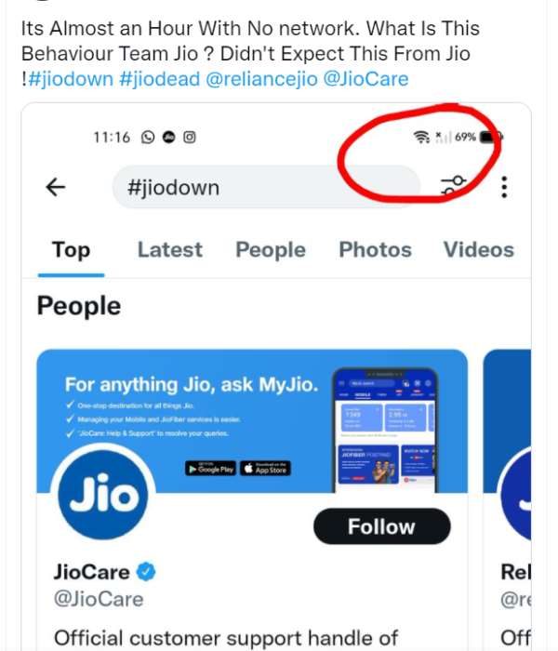The width and height of the screenshot is (558, 651).
Task: Tap the Instagram status bar icon
Action: 189,137
